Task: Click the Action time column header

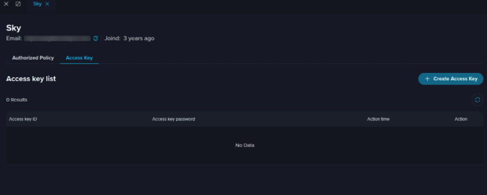Action: pyautogui.click(x=378, y=119)
